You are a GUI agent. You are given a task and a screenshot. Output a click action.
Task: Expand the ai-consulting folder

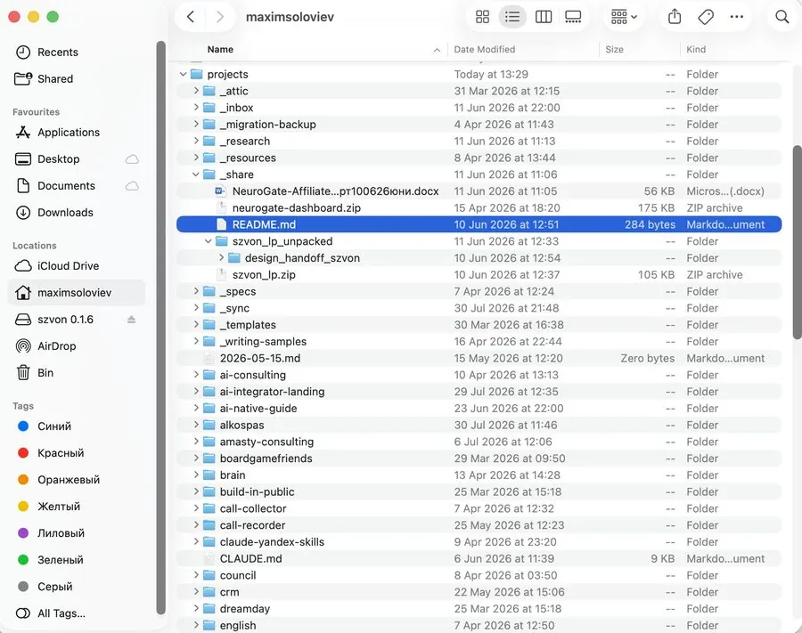196,375
